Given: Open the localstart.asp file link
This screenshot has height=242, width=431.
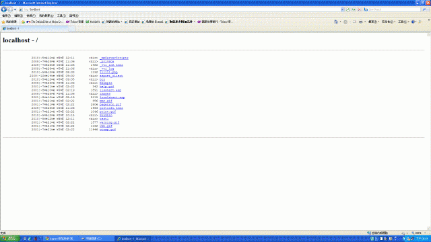Looking at the screenshot, I should [x=112, y=97].
